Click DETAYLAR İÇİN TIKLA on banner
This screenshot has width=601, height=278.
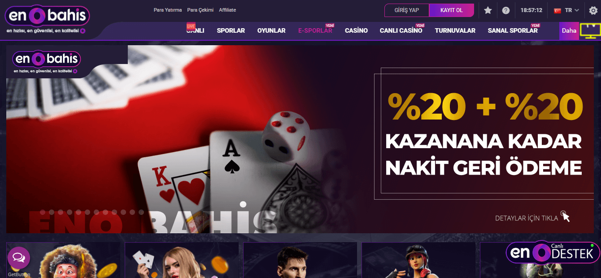(527, 218)
